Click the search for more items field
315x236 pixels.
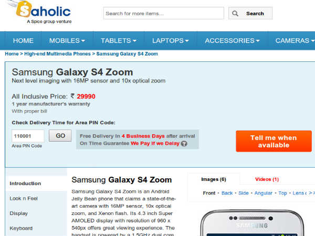click(163, 13)
